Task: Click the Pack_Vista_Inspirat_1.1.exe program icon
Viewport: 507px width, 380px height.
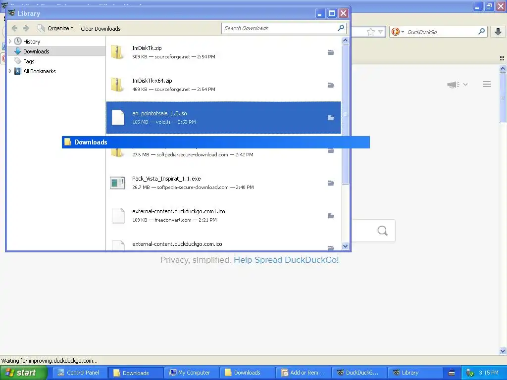Action: [x=117, y=183]
